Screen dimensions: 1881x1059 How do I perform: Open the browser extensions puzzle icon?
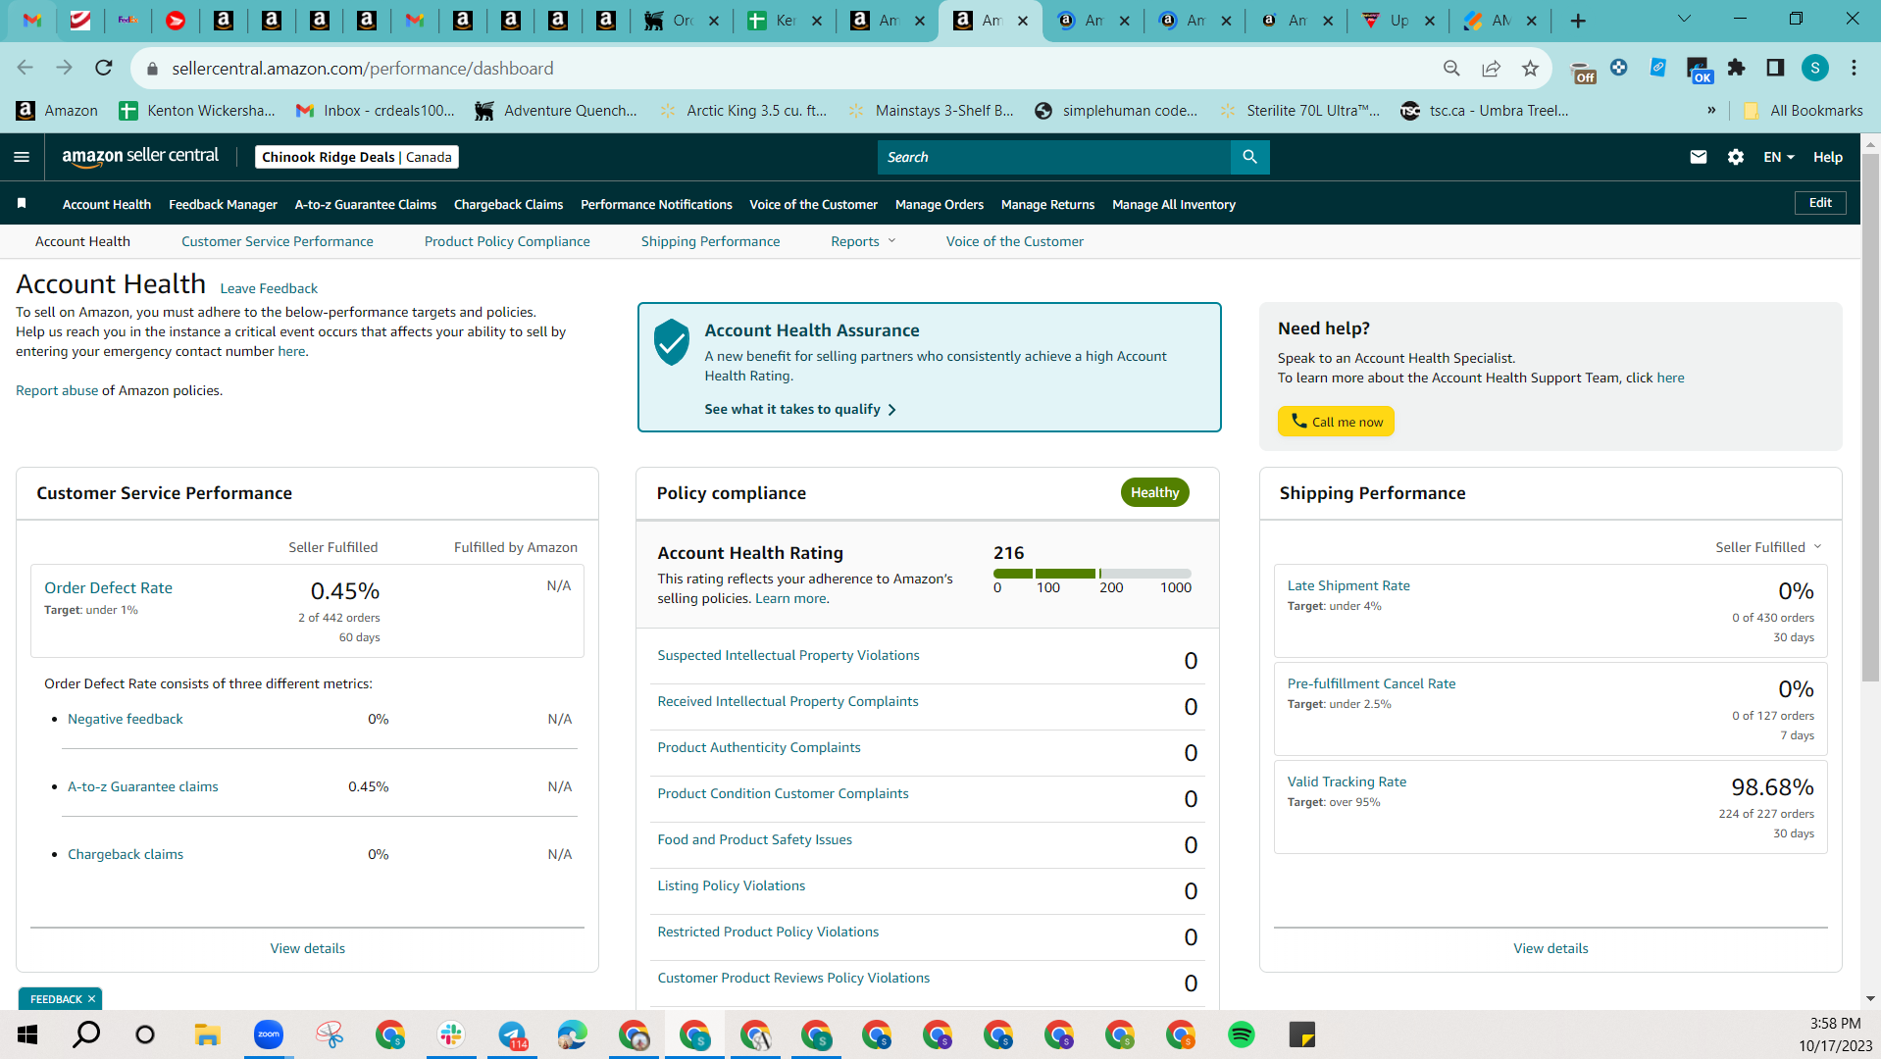point(1736,68)
